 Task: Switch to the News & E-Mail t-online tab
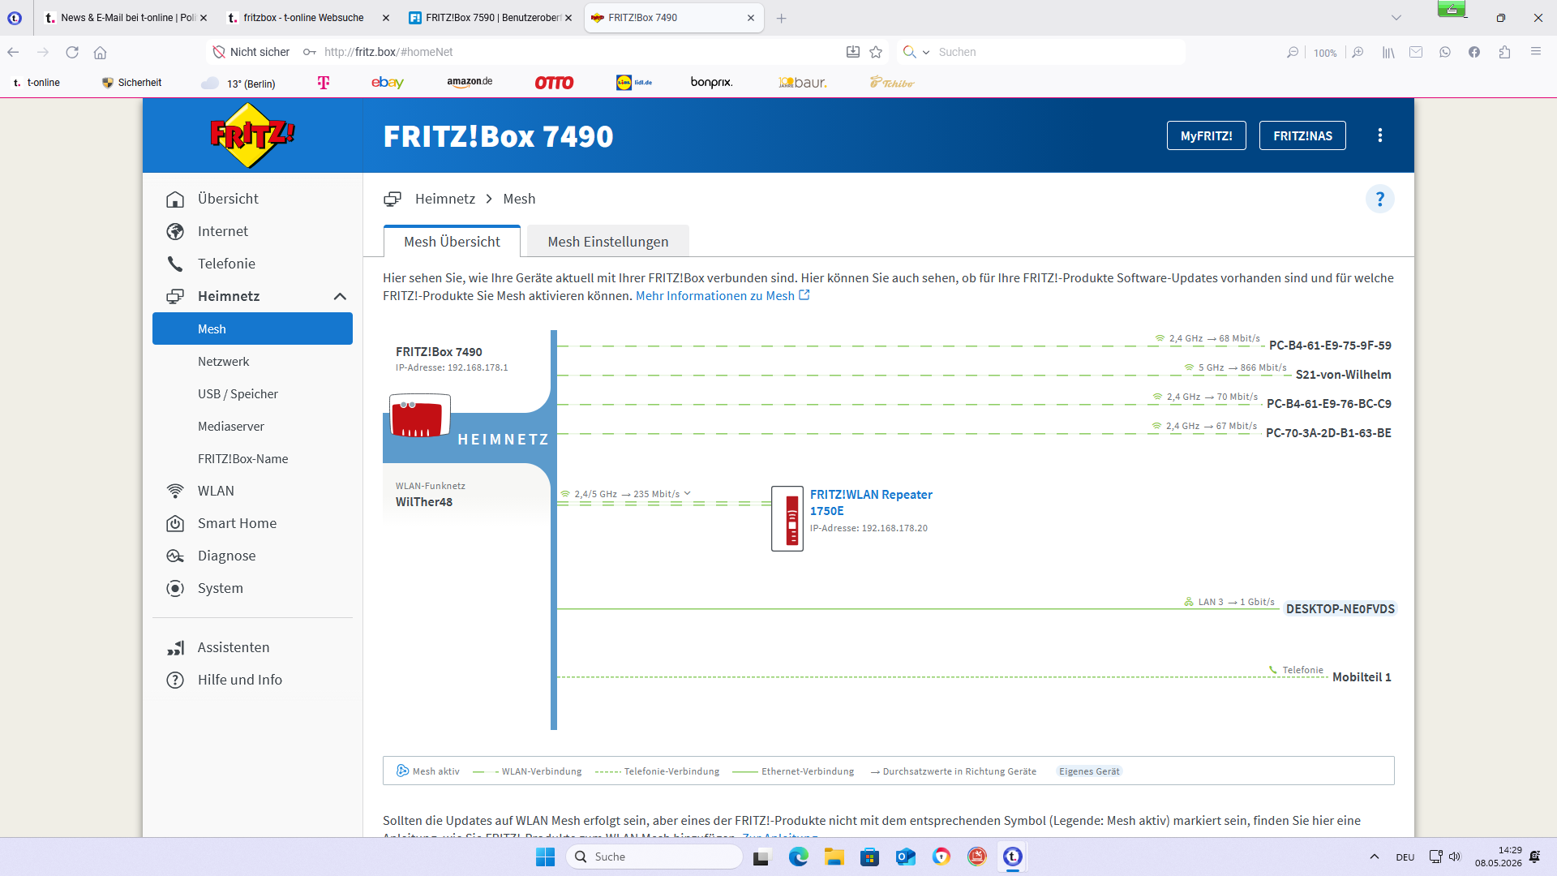coord(126,18)
